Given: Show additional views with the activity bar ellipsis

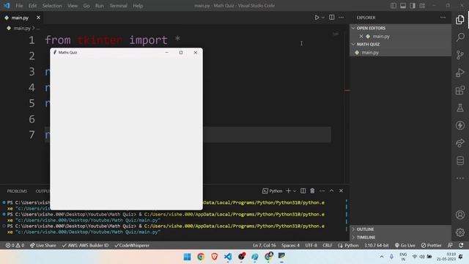Looking at the screenshot, I should [460, 178].
